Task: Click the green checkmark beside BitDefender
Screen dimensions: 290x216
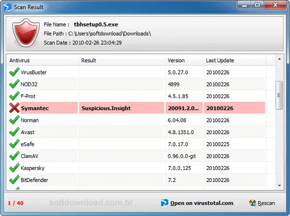Action: tap(15, 180)
